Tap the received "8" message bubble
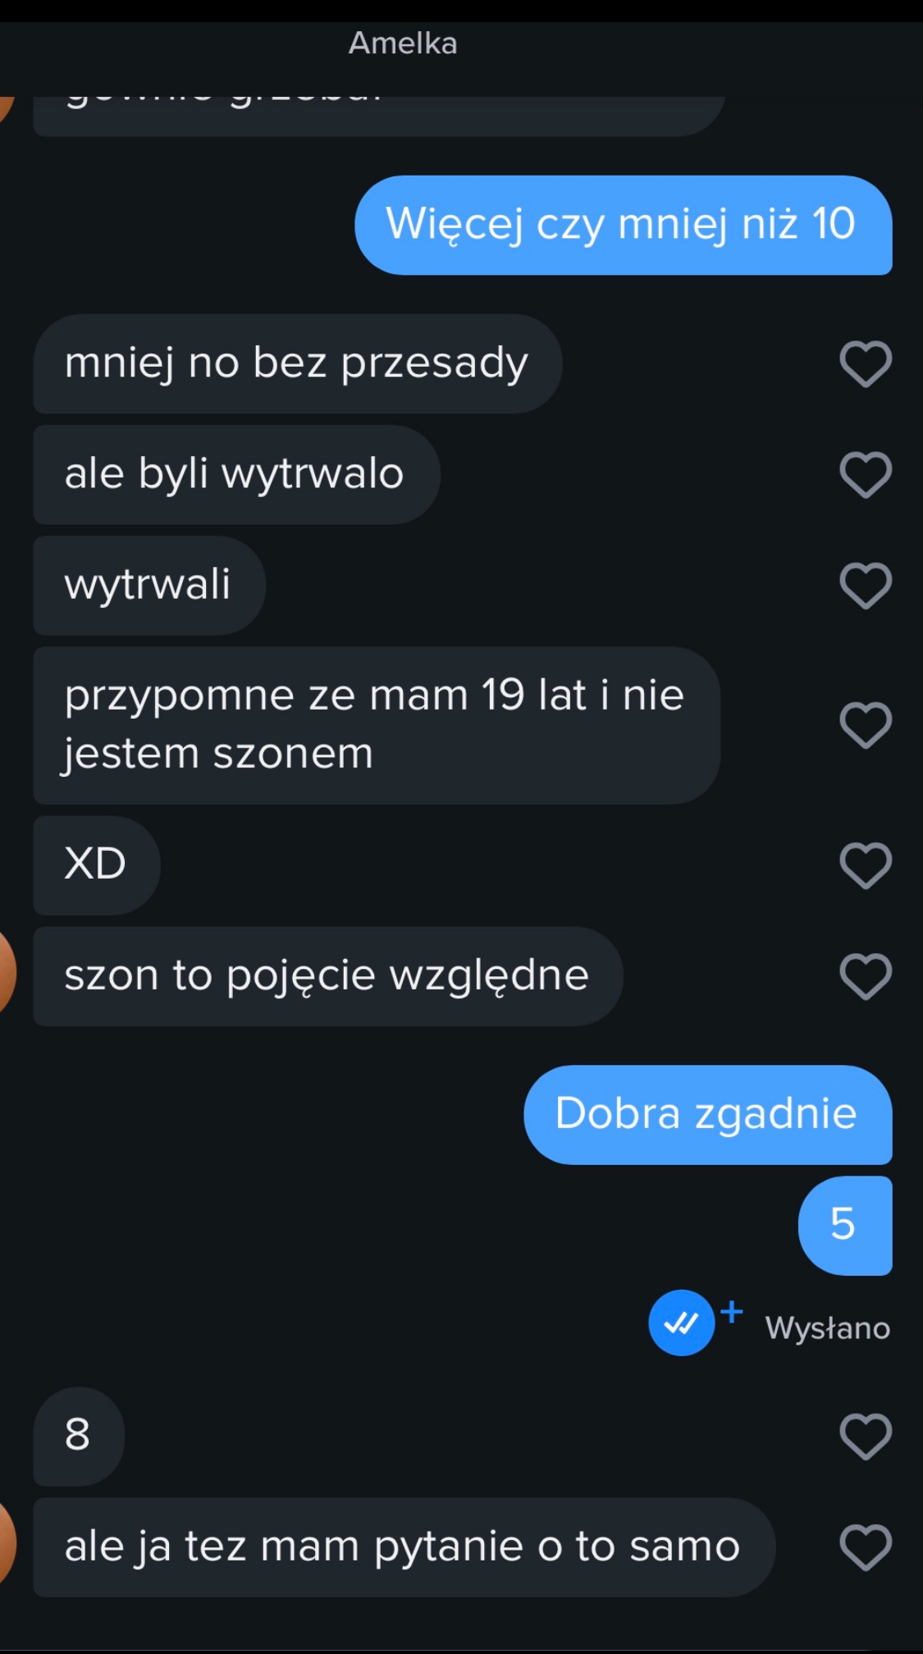The width and height of the screenshot is (923, 1654). coord(79,1436)
